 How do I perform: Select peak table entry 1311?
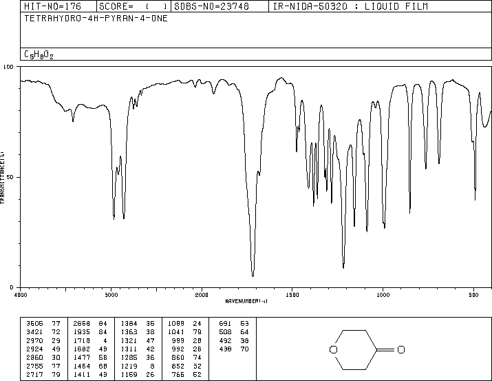[138, 349]
